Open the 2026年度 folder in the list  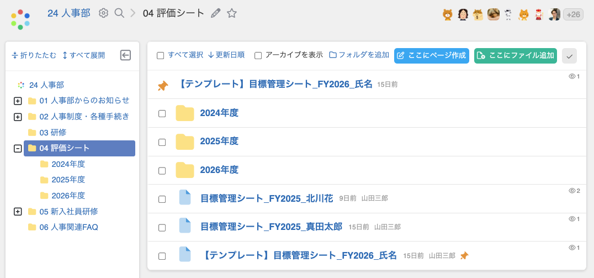[x=219, y=170]
